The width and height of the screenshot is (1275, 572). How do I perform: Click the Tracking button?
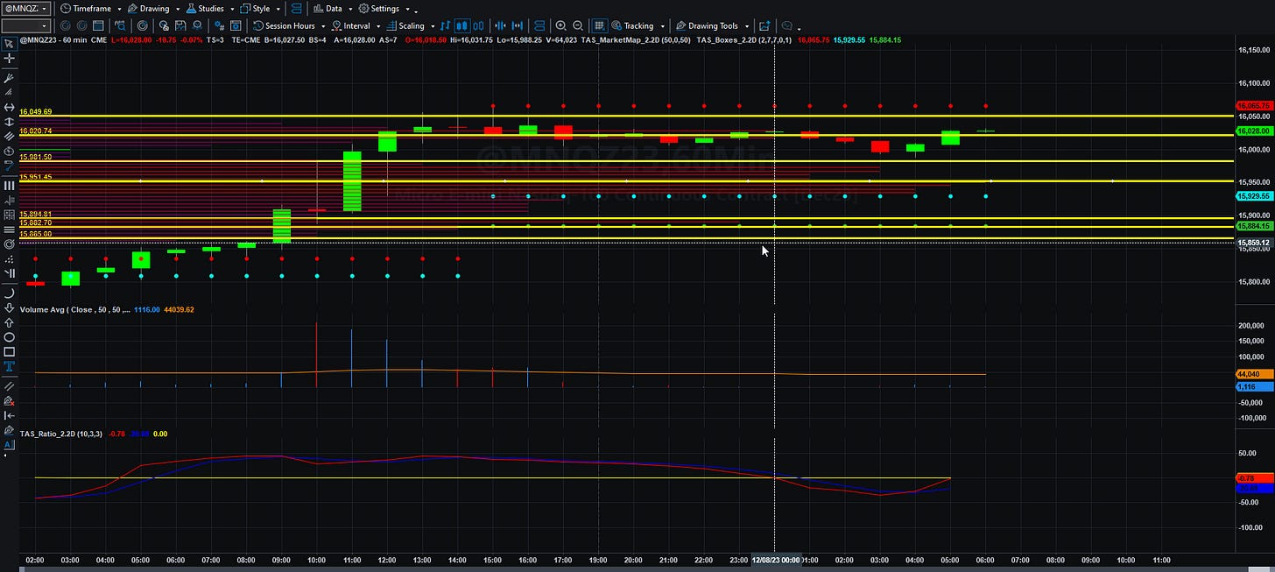(x=637, y=26)
